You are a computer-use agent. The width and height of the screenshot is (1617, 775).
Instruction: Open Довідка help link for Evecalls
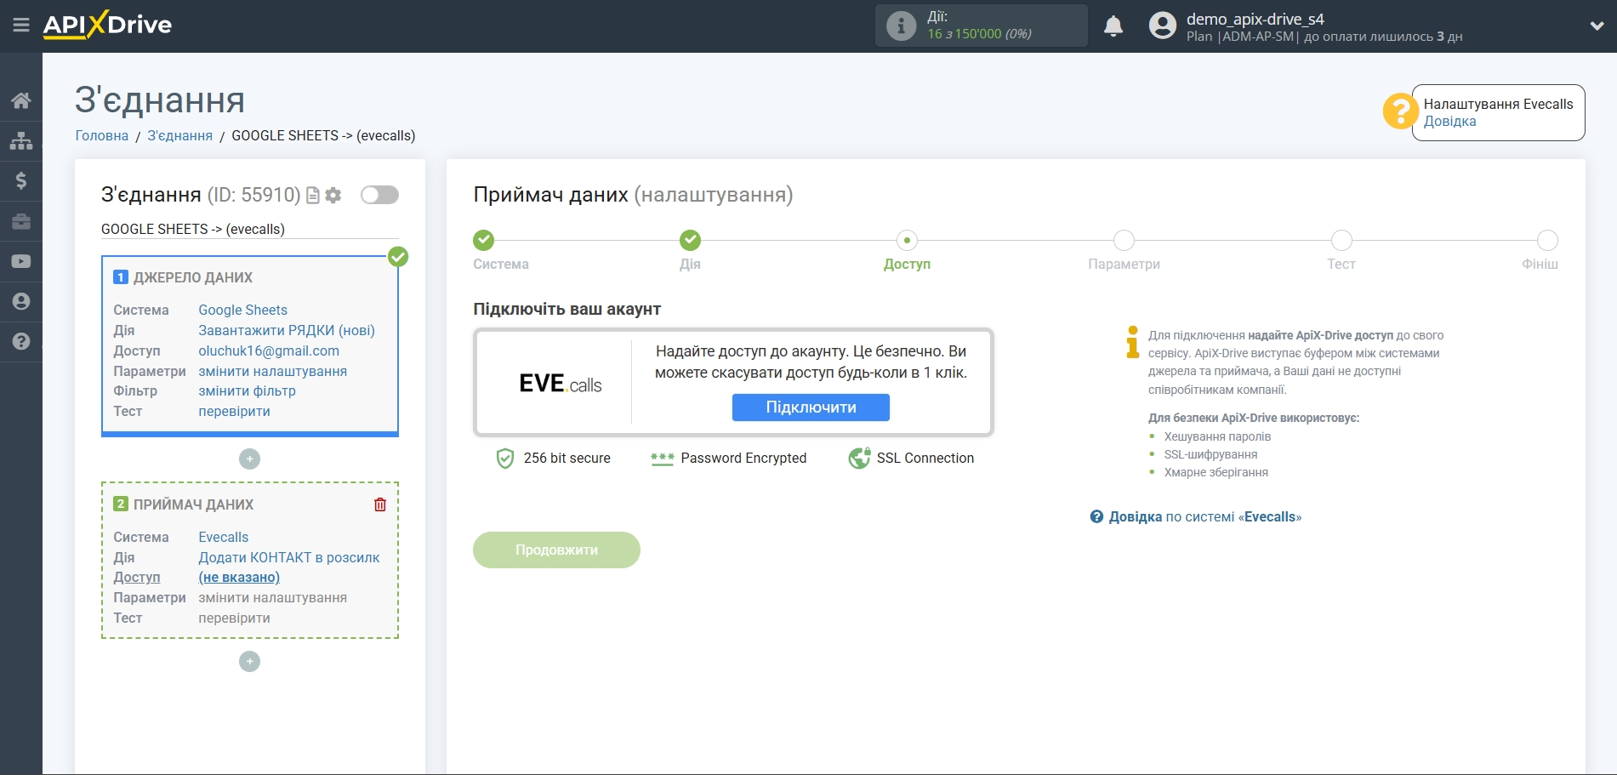coord(1449,122)
